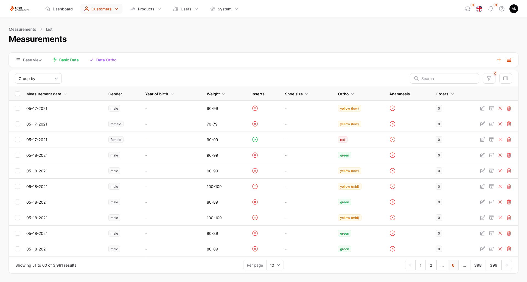
Task: Click edit icon for first 05-17-2021 row
Action: tap(482, 108)
